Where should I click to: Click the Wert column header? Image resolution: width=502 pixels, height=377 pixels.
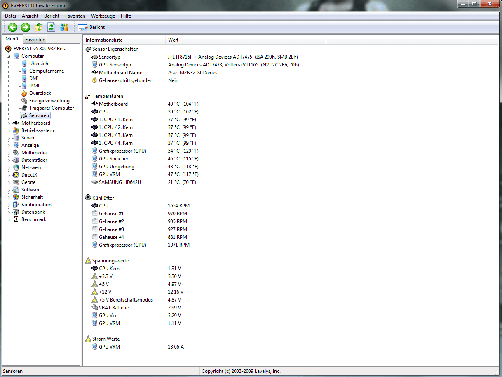point(246,40)
